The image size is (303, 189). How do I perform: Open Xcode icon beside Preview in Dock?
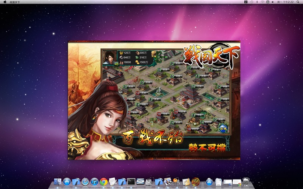coord(159,182)
